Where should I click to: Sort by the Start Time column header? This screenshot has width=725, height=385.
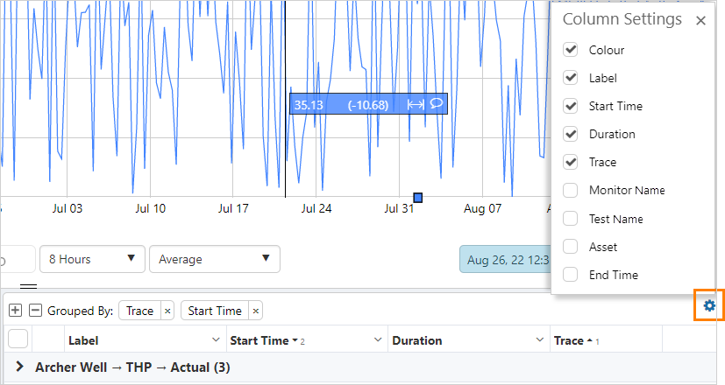(x=259, y=340)
